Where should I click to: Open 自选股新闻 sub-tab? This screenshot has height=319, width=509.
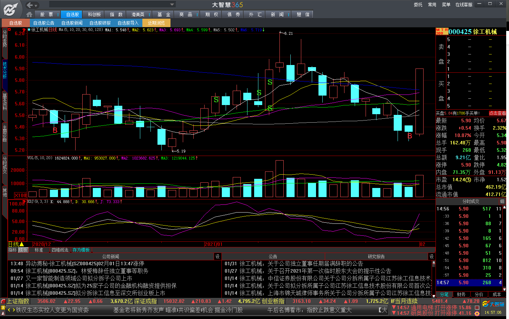point(72,23)
